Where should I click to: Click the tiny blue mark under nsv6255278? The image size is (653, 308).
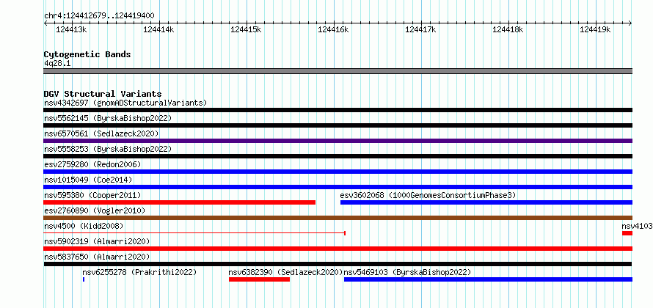tap(84, 279)
